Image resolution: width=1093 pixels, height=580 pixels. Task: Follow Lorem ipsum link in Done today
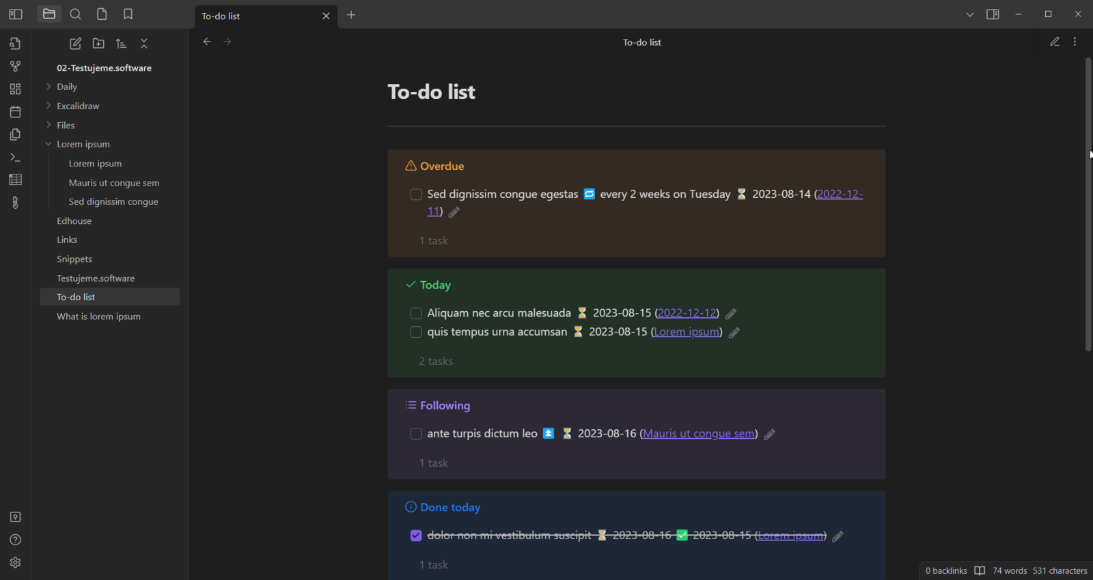[x=790, y=536]
